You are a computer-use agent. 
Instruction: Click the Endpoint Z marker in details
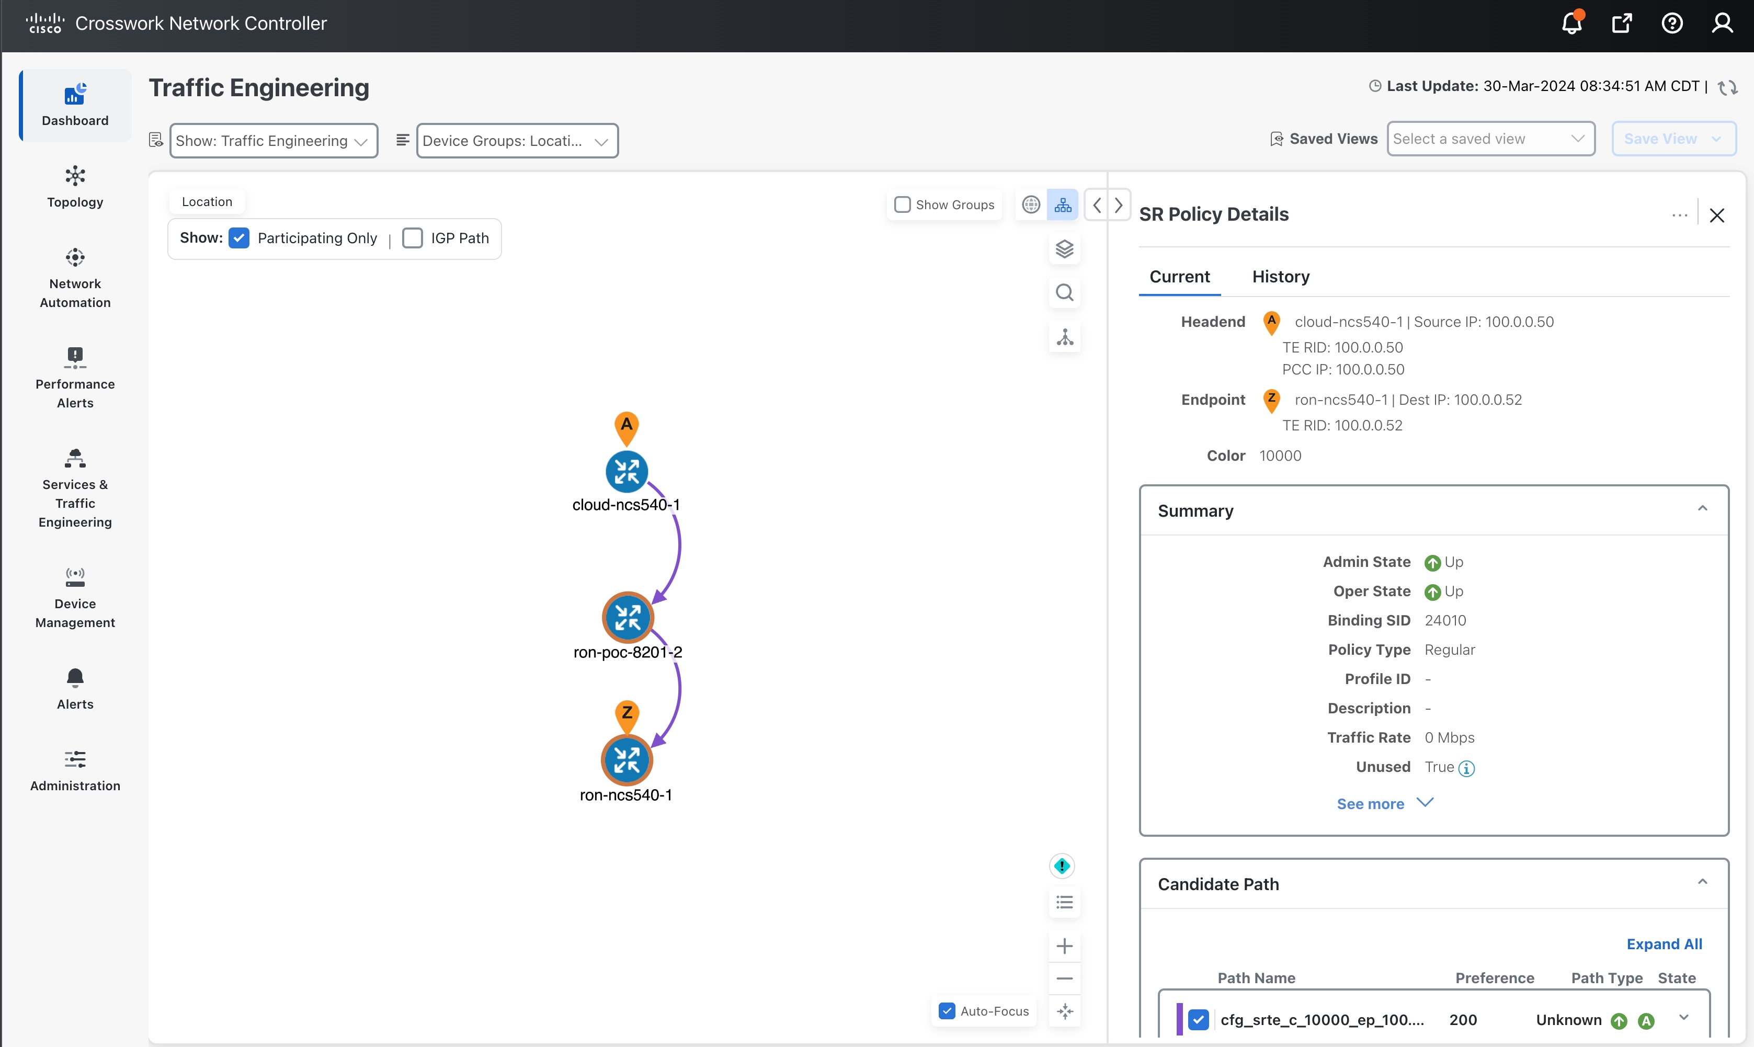click(x=1271, y=401)
